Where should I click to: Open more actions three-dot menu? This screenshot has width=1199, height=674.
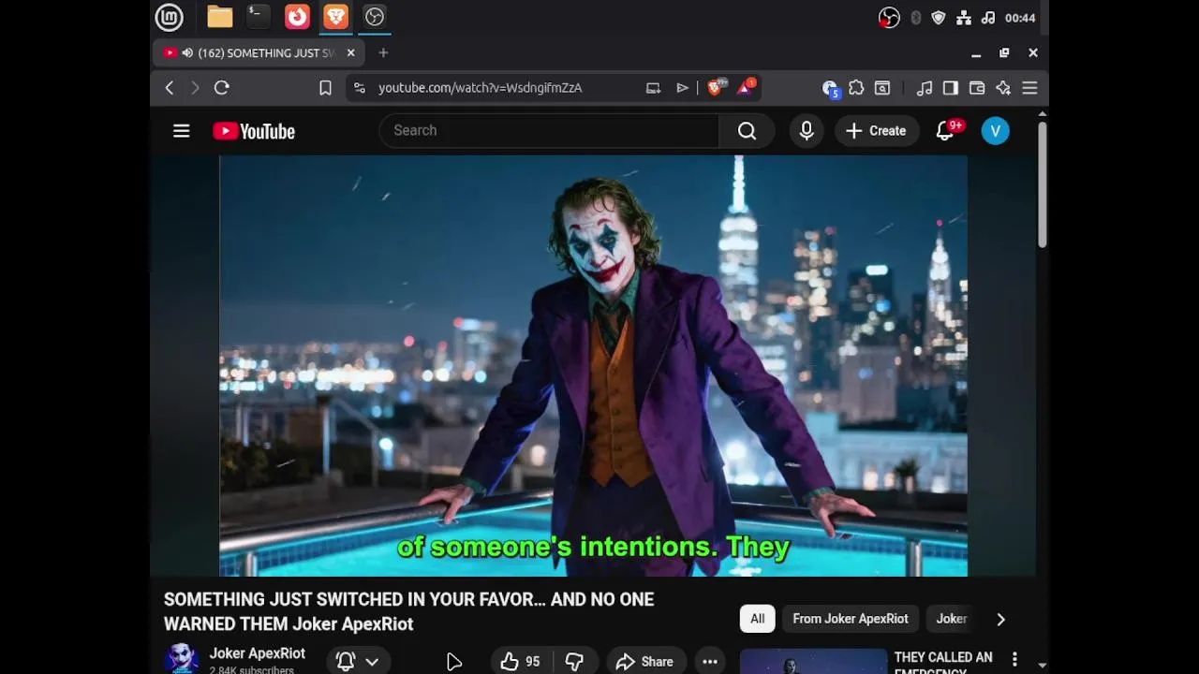pyautogui.click(x=710, y=662)
